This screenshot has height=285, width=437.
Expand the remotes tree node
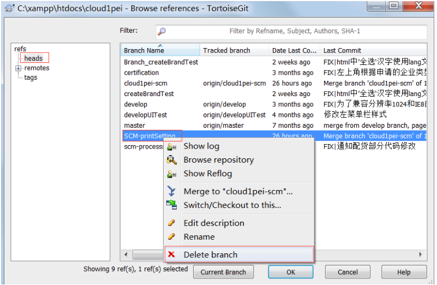point(18,68)
